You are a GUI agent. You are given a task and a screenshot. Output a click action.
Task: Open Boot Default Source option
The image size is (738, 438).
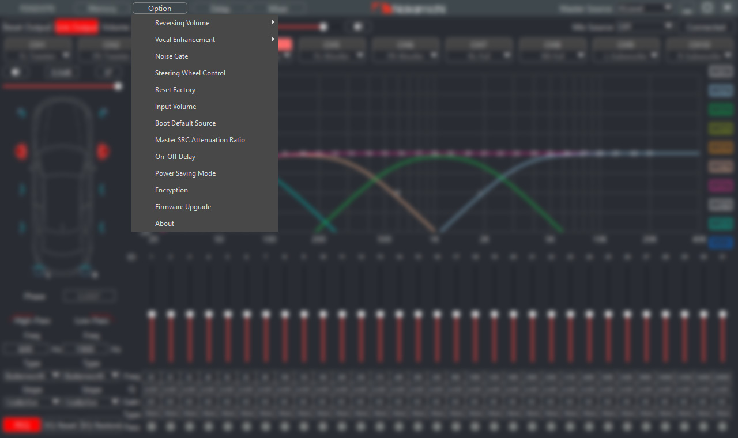[185, 123]
